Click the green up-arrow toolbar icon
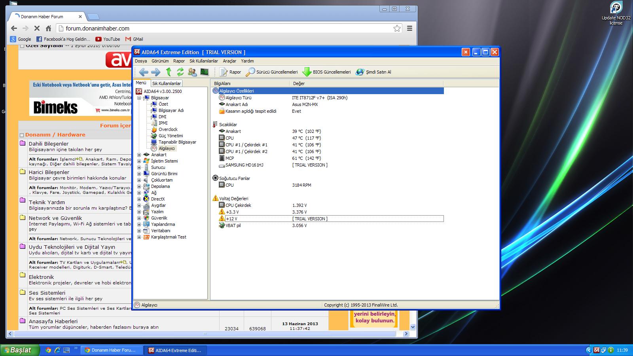 169,72
